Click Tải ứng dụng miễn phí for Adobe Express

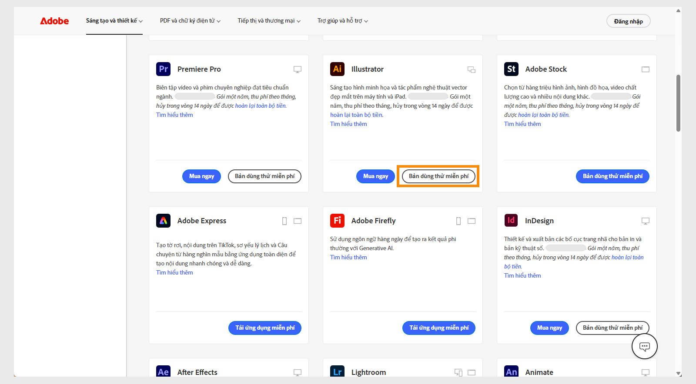tap(265, 328)
